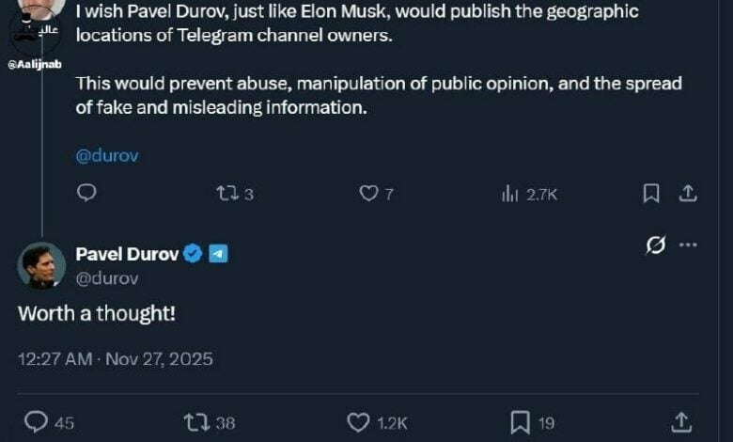Like the tweet with 7 likes
Image resolution: width=733 pixels, height=442 pixels.
click(368, 194)
